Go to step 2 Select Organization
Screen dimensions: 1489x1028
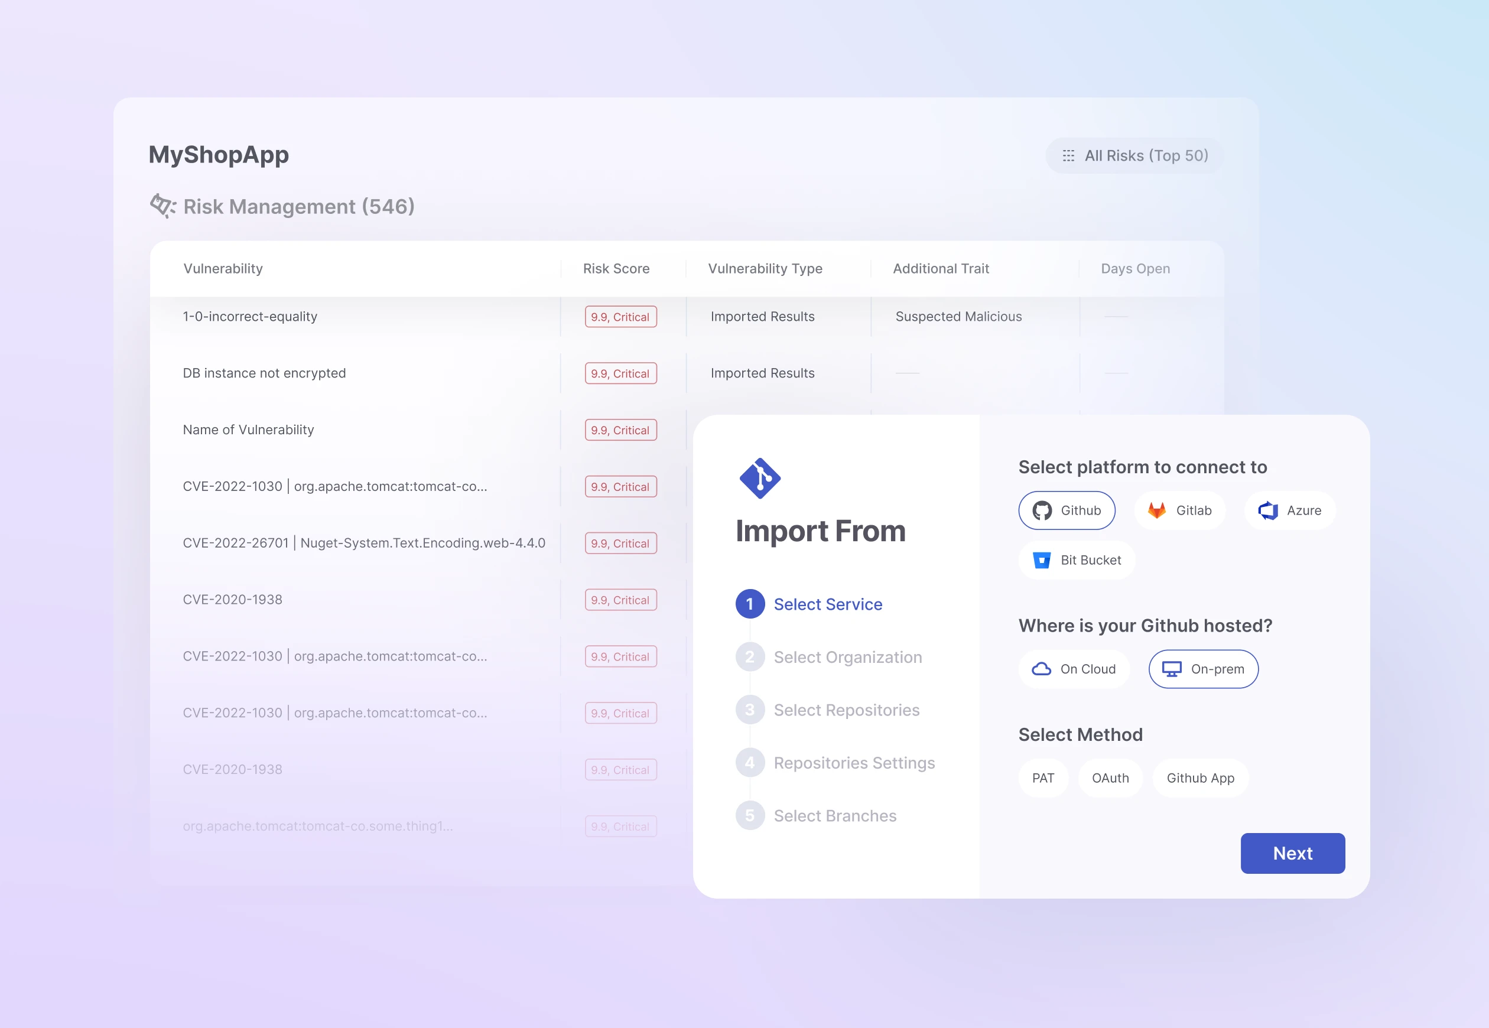(x=847, y=658)
